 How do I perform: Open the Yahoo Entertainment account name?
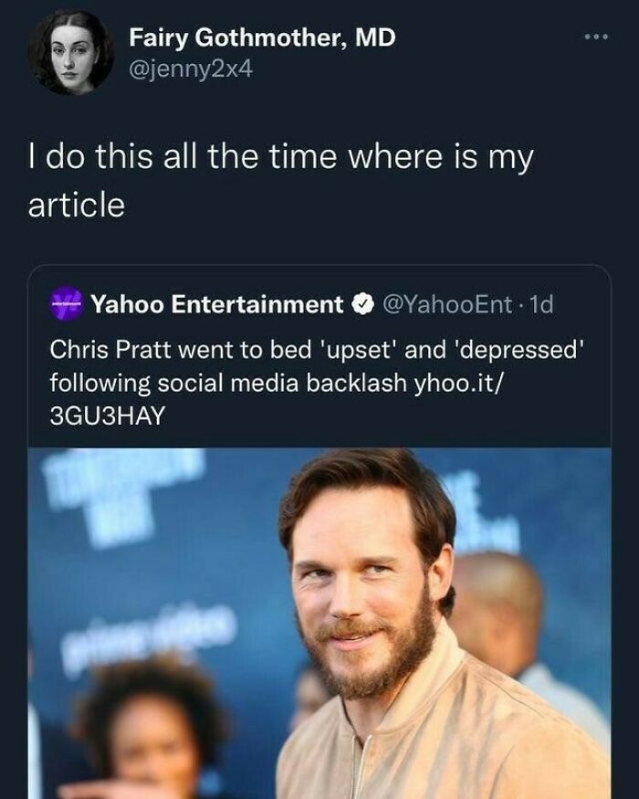(x=216, y=304)
